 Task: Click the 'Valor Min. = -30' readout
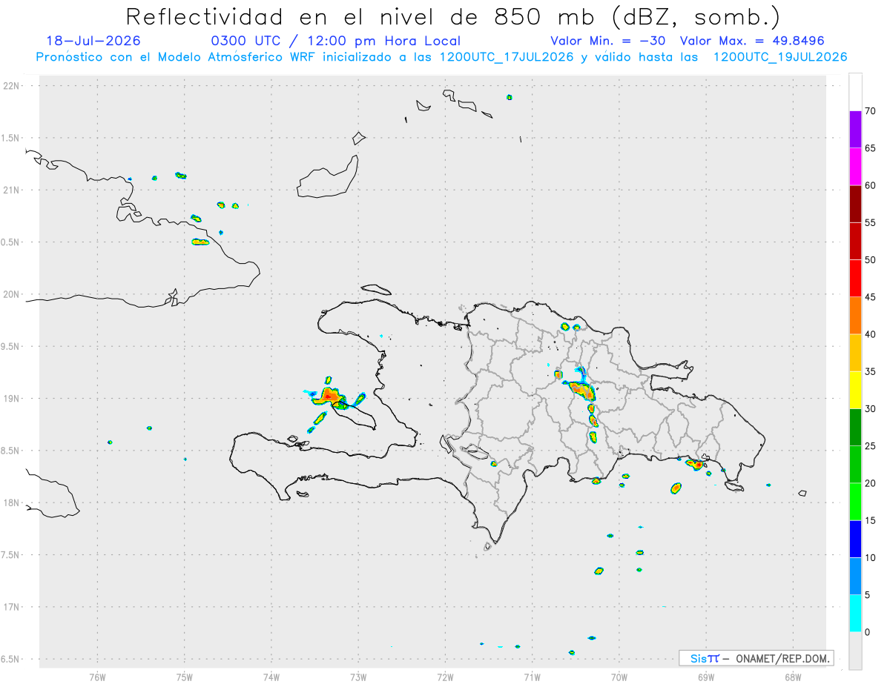point(610,42)
